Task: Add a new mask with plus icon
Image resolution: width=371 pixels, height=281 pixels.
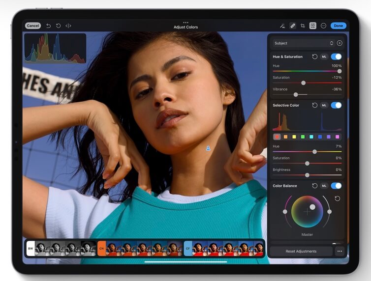Action: coord(340,43)
